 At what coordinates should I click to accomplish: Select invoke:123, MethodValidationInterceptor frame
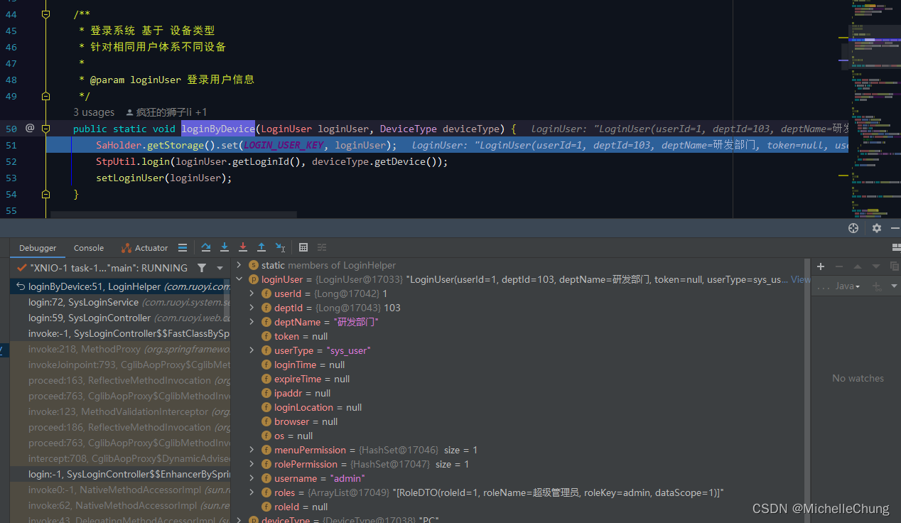[120, 411]
